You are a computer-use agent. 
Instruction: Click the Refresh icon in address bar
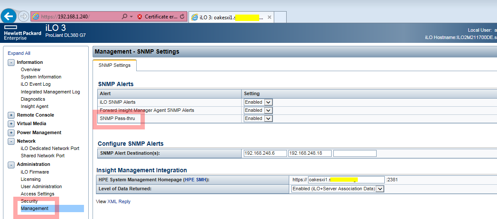pyautogui.click(x=182, y=16)
